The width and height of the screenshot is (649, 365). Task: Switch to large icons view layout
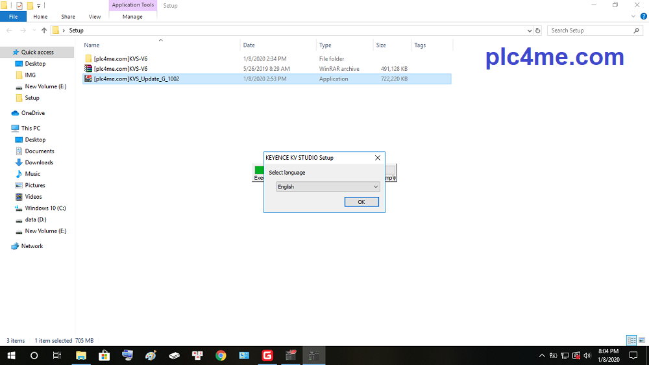point(642,340)
